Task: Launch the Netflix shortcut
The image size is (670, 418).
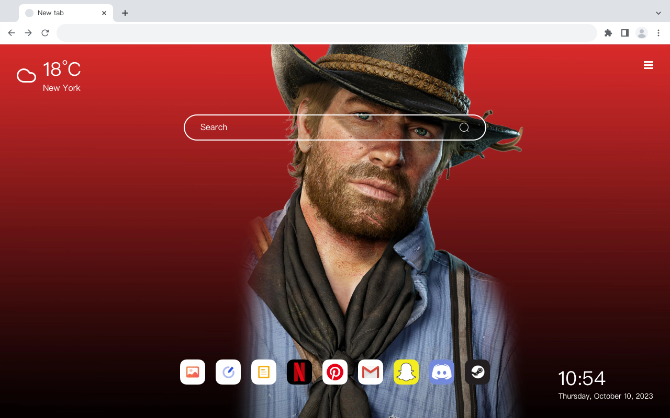Action: point(299,372)
